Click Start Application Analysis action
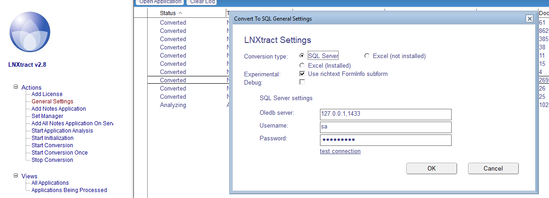 (x=62, y=131)
